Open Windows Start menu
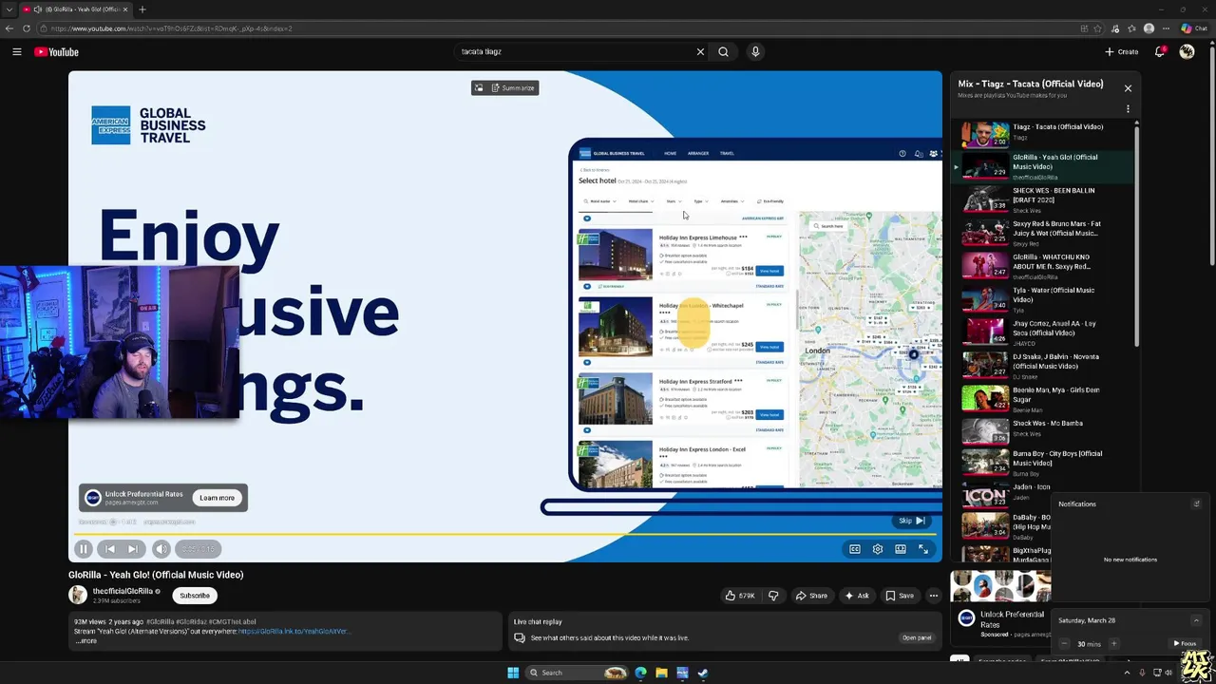Viewport: 1216px width, 684px height. pyautogui.click(x=513, y=673)
